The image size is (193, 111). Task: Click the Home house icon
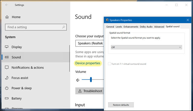pos(7,17)
